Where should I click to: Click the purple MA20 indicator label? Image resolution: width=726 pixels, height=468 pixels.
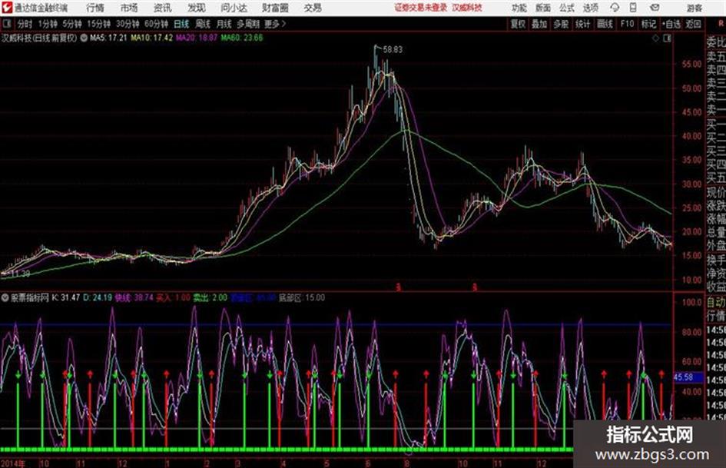pyautogui.click(x=197, y=38)
